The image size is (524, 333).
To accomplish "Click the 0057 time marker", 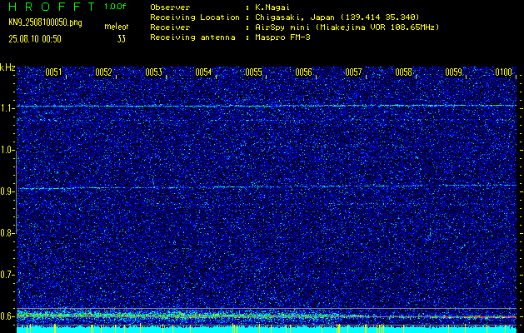I will click(x=353, y=72).
